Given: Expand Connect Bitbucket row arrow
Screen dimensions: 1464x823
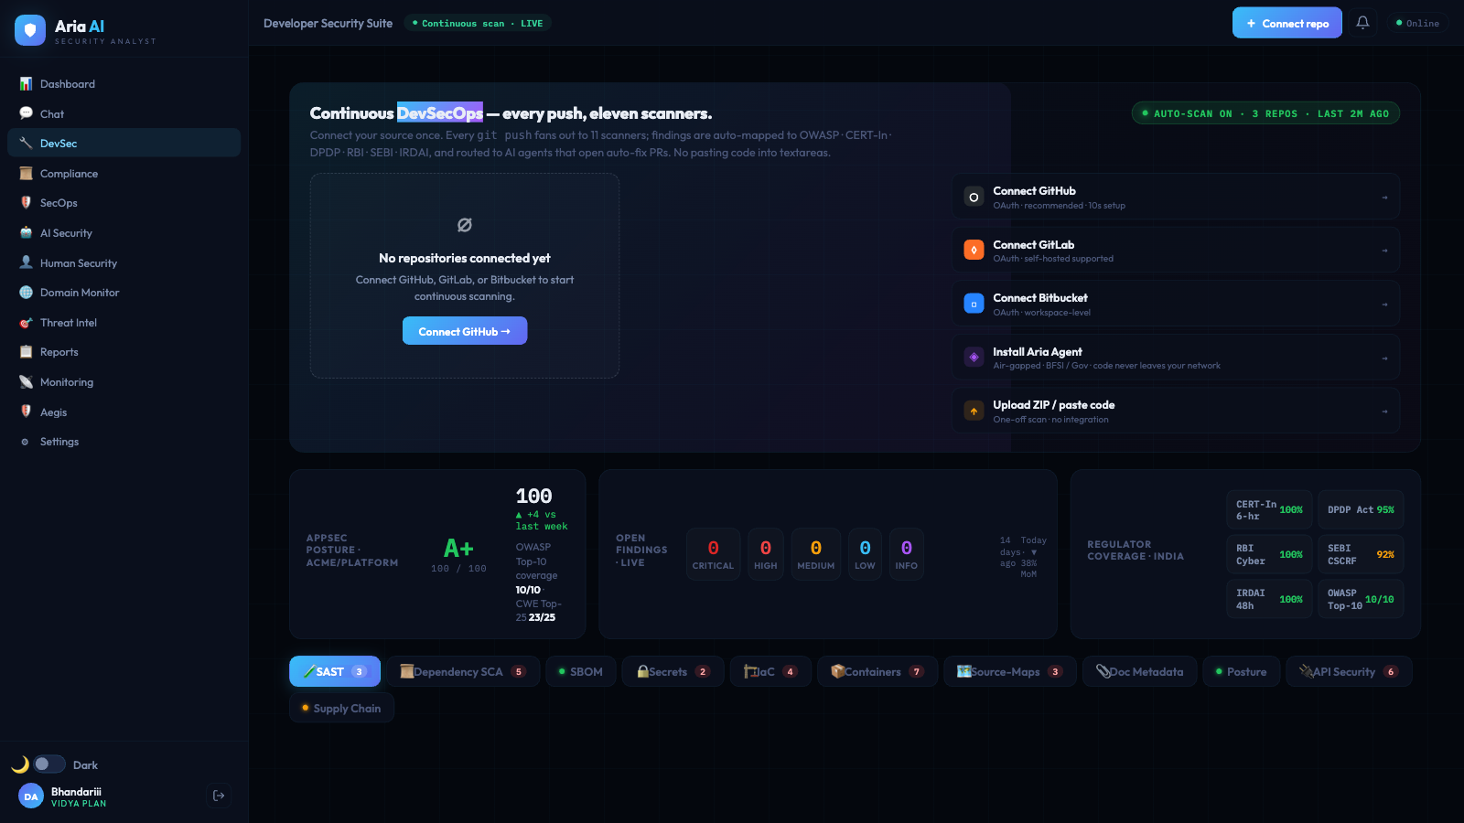Looking at the screenshot, I should (x=1384, y=304).
